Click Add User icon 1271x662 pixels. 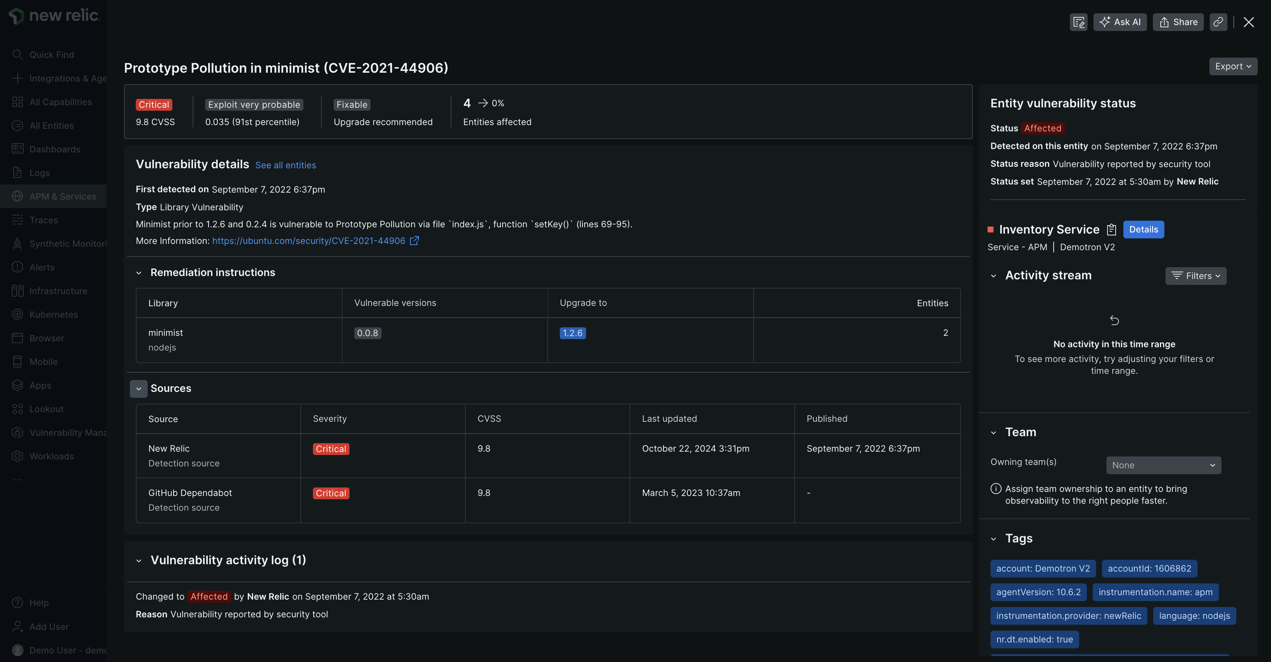click(x=17, y=627)
